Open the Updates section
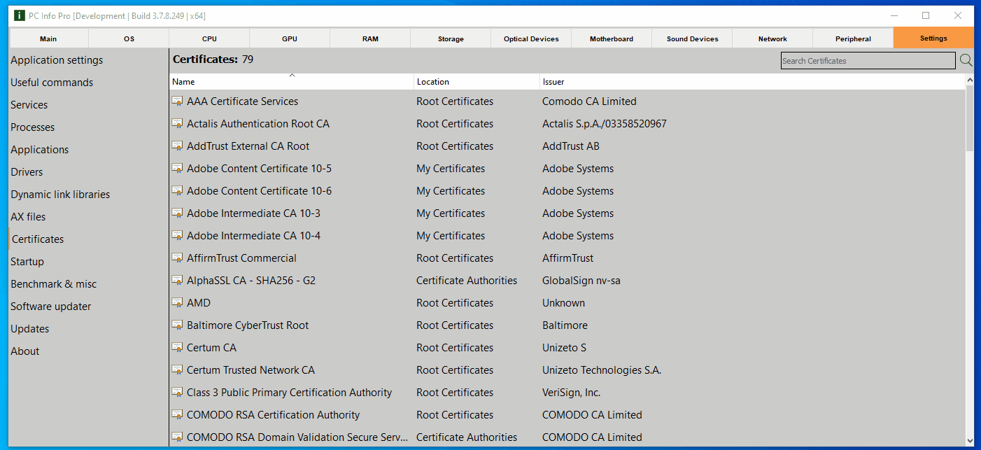This screenshot has width=981, height=450. (30, 329)
